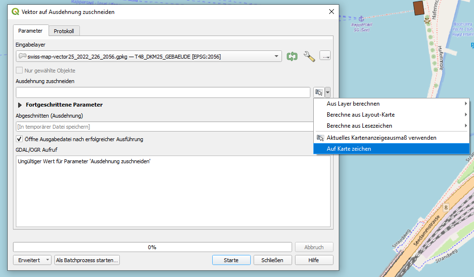The width and height of the screenshot is (474, 277).
Task: Click the brown building marker on map
Action: tap(418, 7)
